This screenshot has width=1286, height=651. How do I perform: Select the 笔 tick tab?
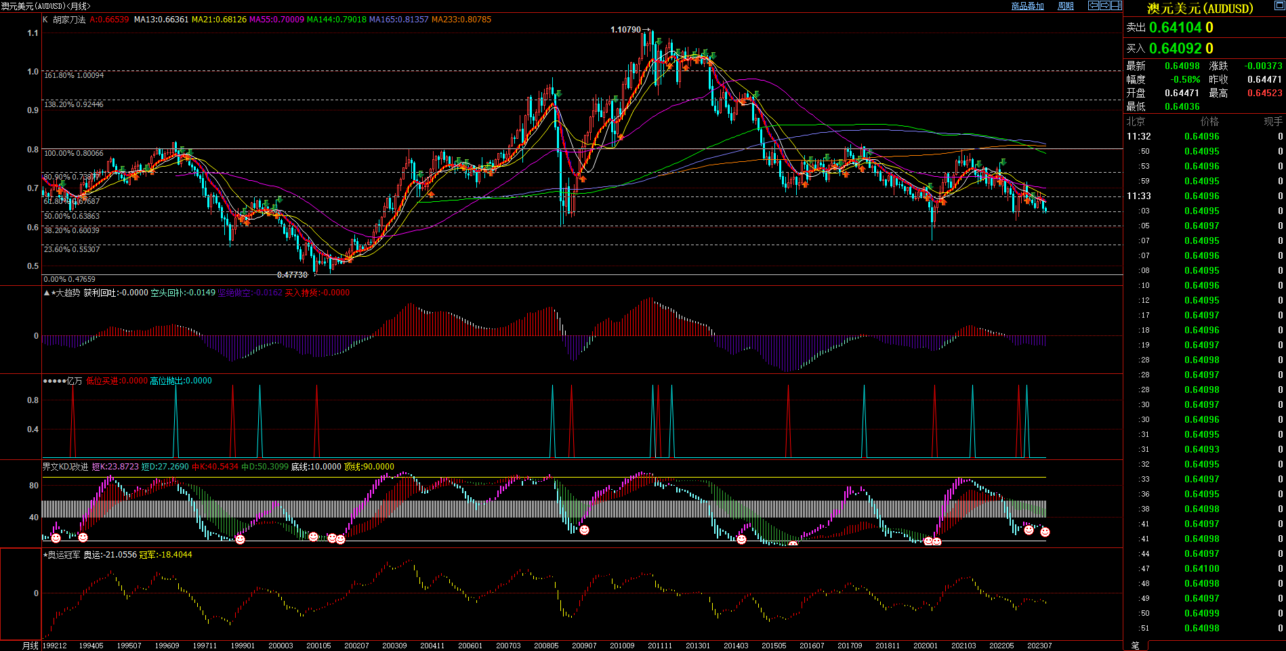coord(1136,645)
